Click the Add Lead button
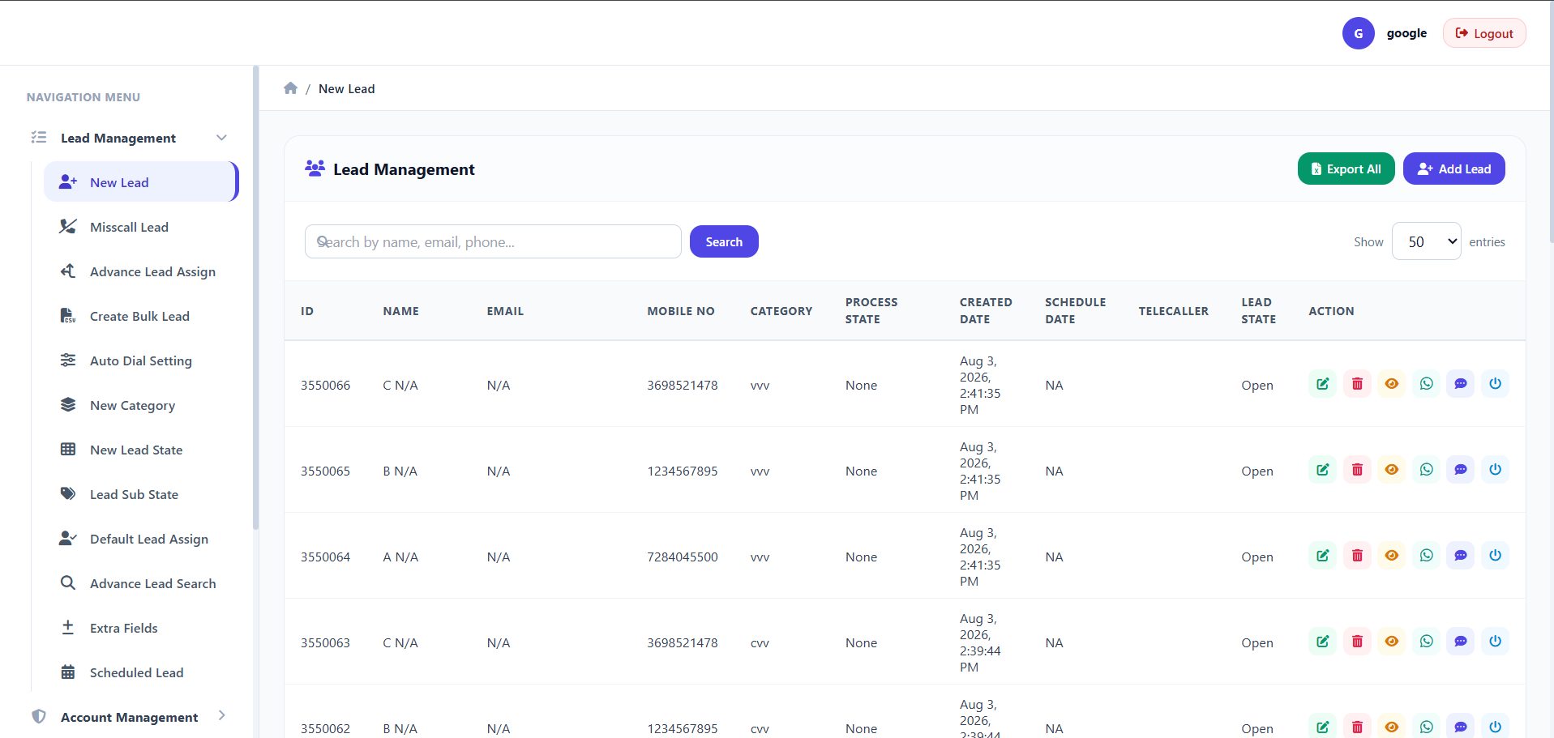The width and height of the screenshot is (1554, 738). (x=1453, y=169)
